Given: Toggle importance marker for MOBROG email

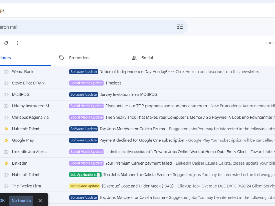Looking at the screenshot, I should 6,94.
